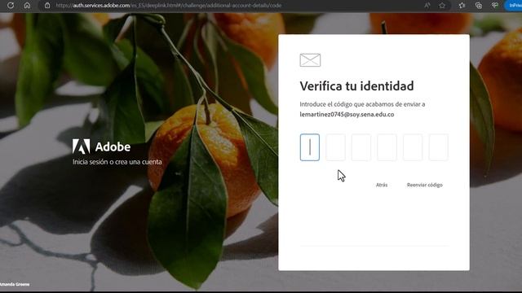Focus the sixth verification code box
The height and width of the screenshot is (293, 522).
tap(439, 147)
